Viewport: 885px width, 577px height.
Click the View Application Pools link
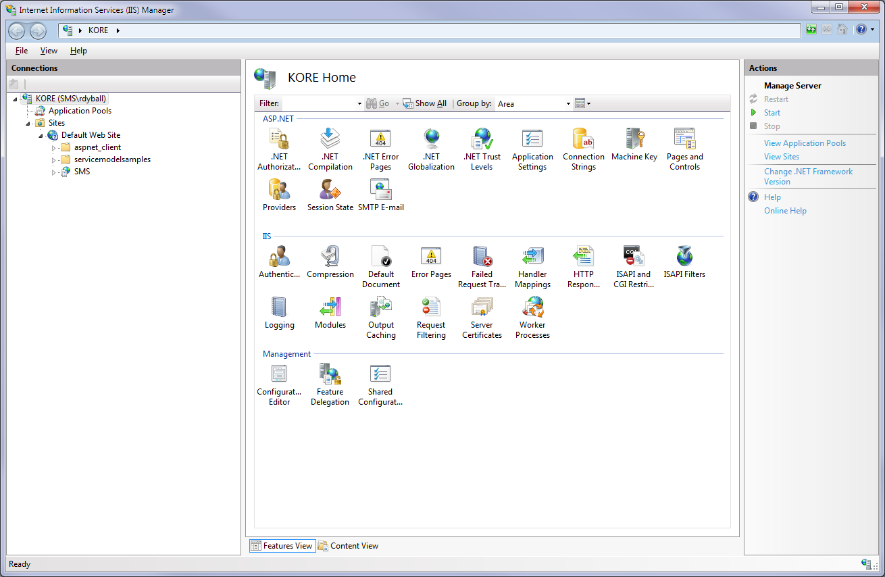[x=805, y=143]
